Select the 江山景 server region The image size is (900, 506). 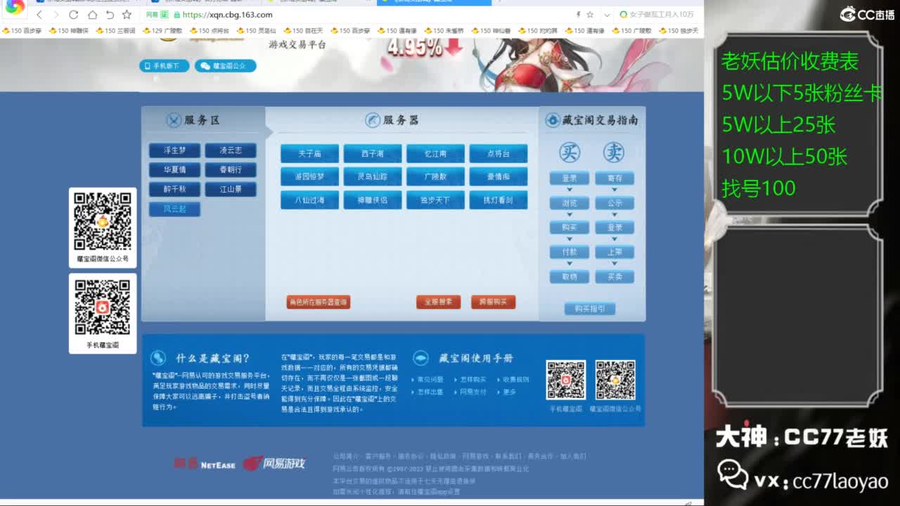[231, 189]
